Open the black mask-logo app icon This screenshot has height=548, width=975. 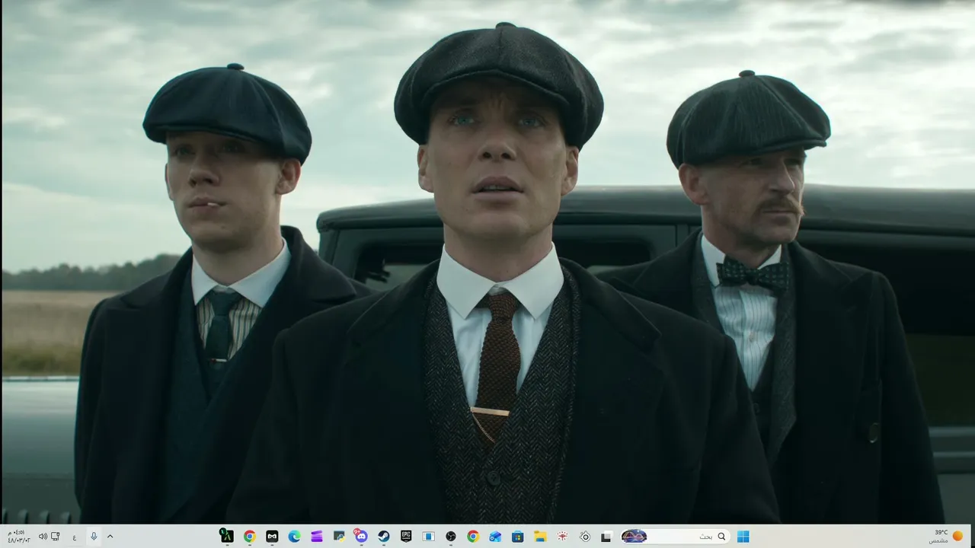coord(272,537)
